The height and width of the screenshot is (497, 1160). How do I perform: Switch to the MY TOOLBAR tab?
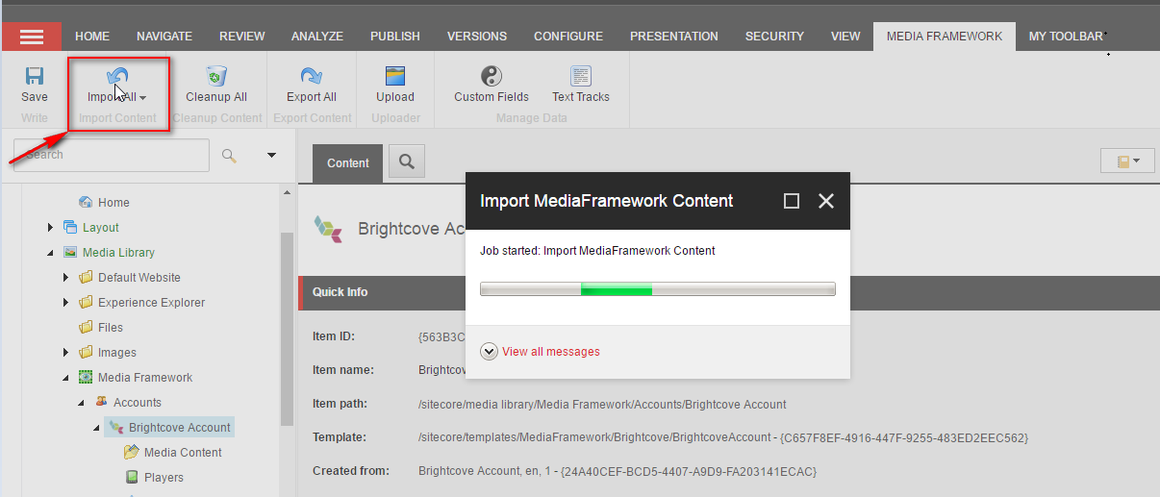1066,37
